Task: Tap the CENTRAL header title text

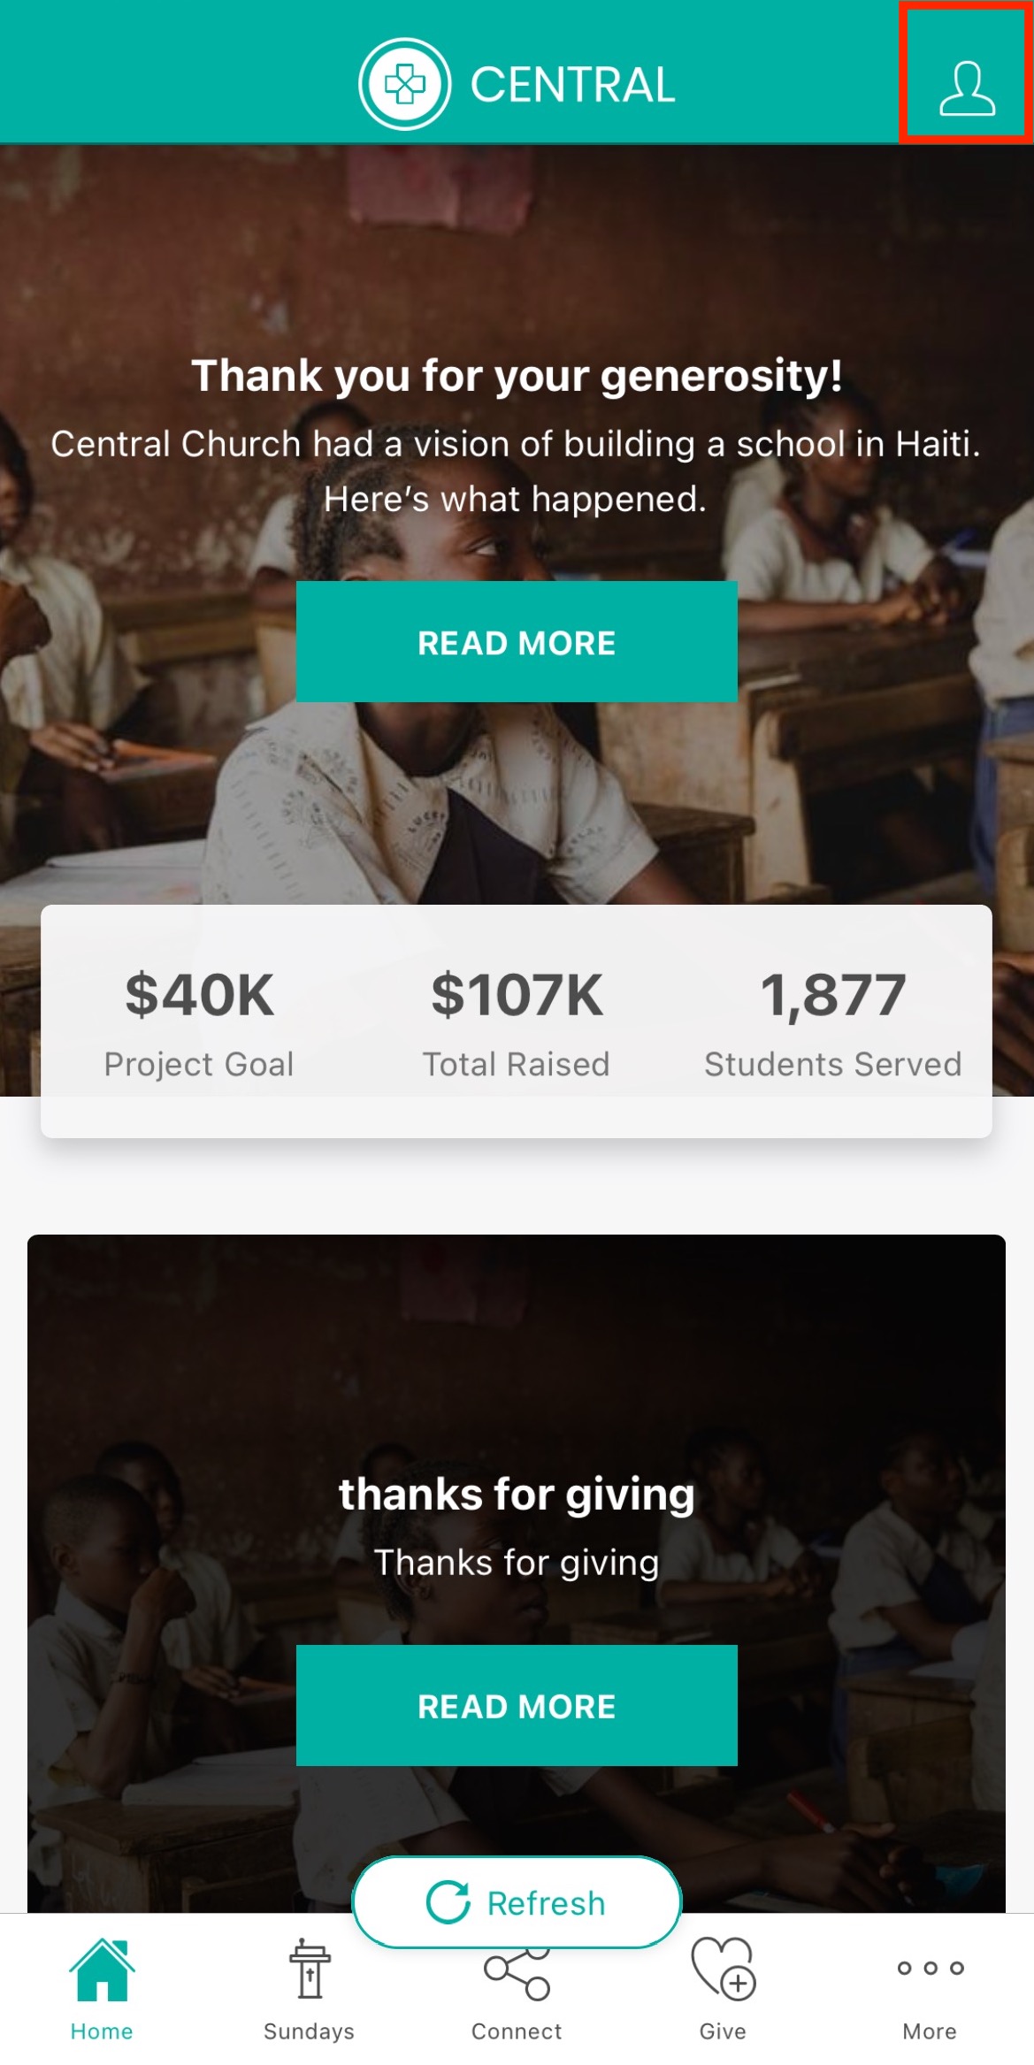Action: (x=572, y=85)
